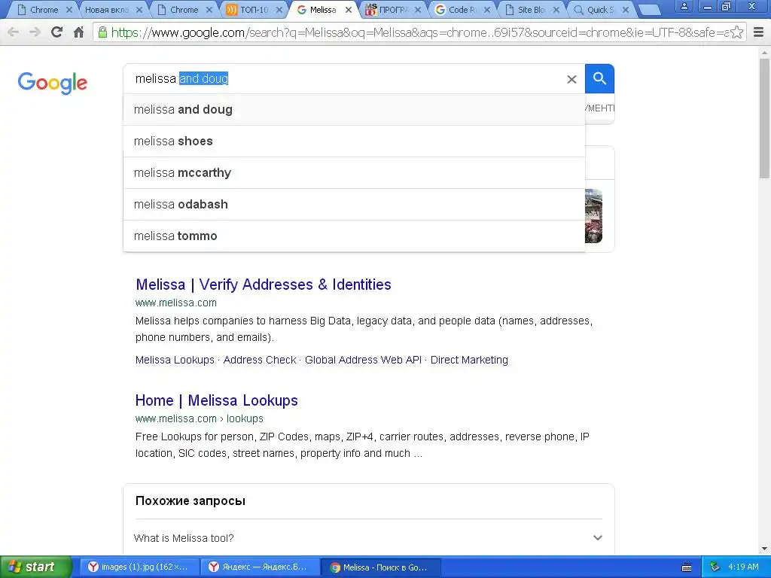Switch to the Новая вкладка tab
Screen dimensions: 771x578
(107, 10)
